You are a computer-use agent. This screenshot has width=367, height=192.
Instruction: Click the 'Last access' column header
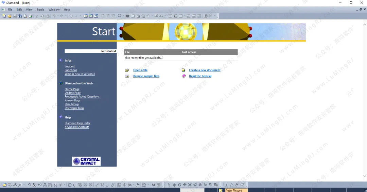tap(189, 52)
